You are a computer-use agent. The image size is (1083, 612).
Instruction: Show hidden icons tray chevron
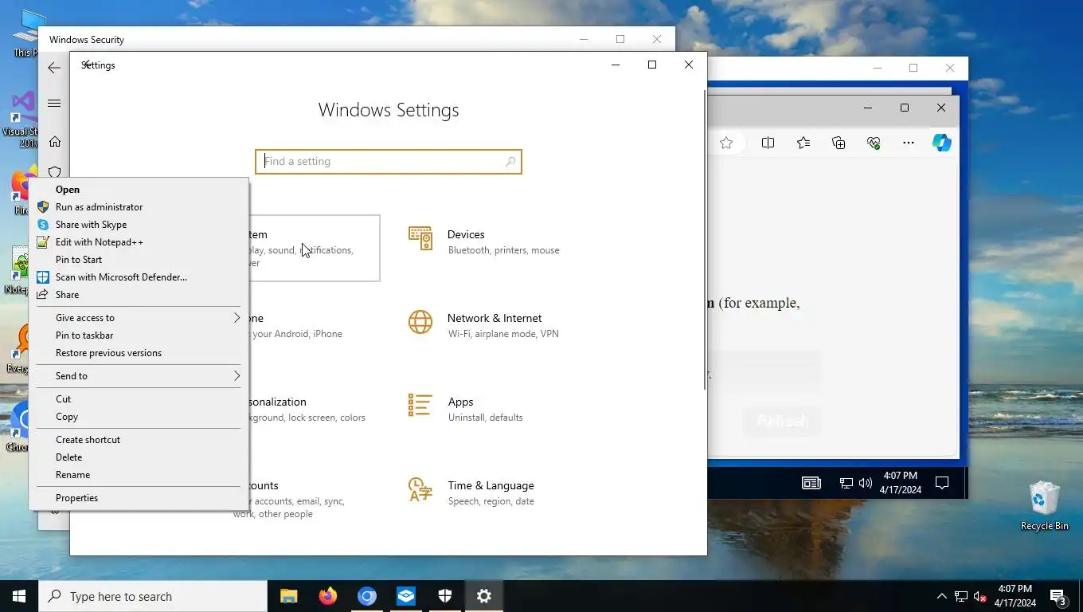coord(942,596)
